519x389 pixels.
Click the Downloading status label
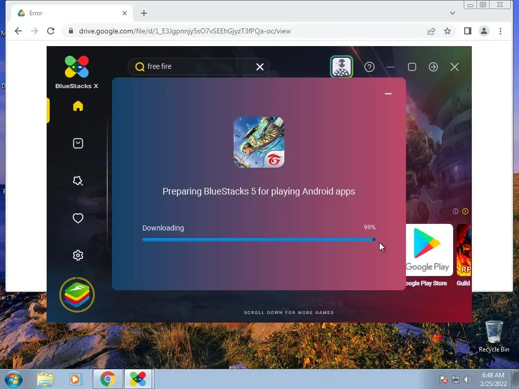163,228
